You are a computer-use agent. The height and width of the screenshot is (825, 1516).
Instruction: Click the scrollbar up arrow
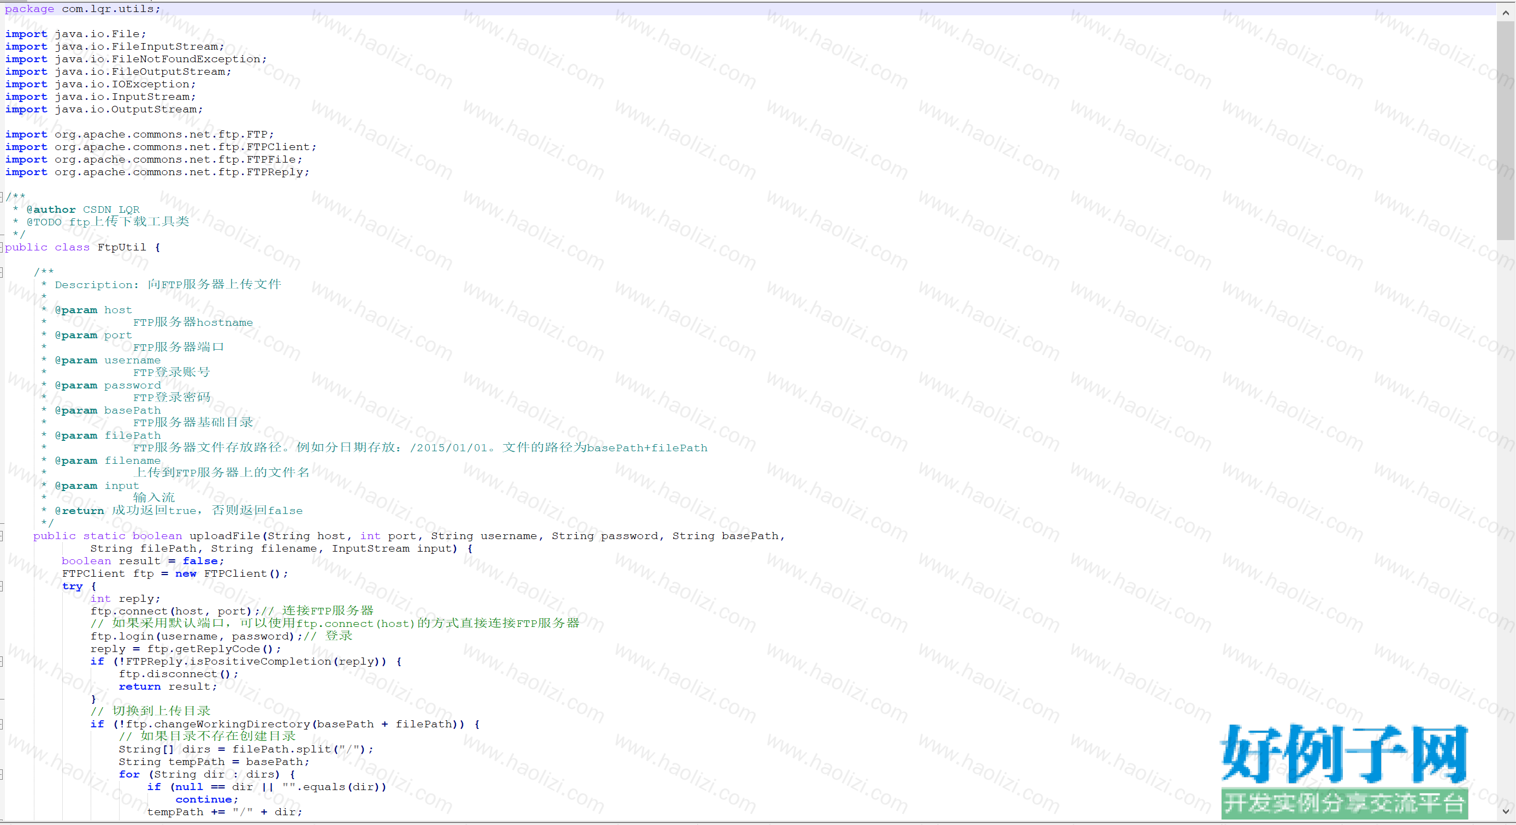coord(1506,12)
